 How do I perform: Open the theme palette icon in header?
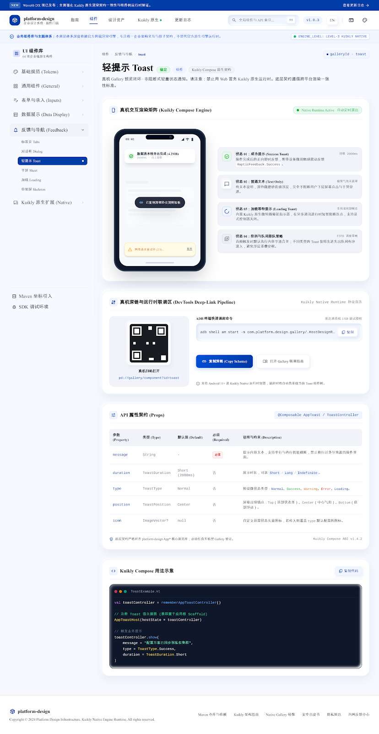pos(365,20)
